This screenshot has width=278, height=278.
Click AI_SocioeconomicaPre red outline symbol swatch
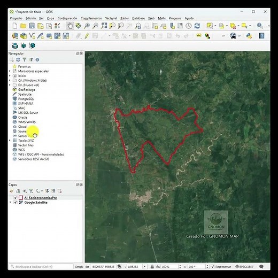tap(21, 198)
